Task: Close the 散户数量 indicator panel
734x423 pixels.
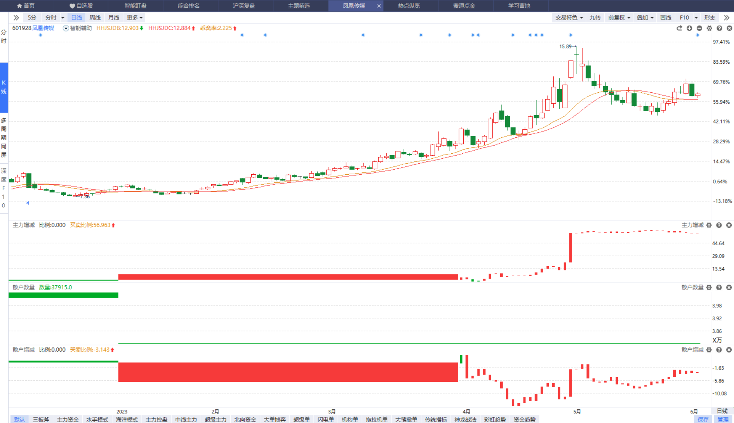Action: click(x=729, y=288)
